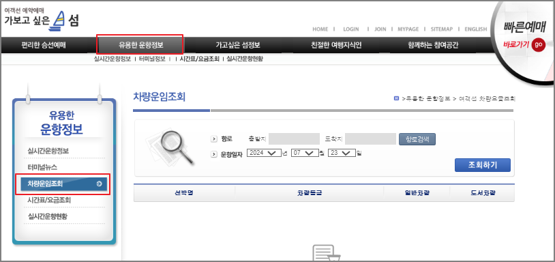The width and height of the screenshot is (555, 262).
Task: Click the 도서차량 column header
Action: coord(483,193)
